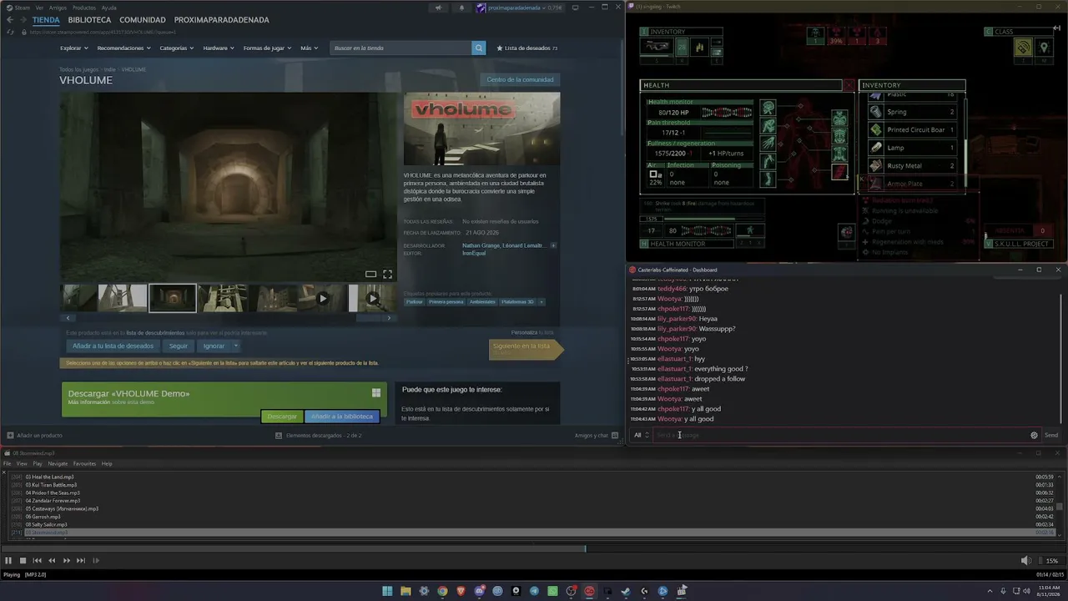Click Steam announcements megaphone icon
The image size is (1068, 601).
438,8
